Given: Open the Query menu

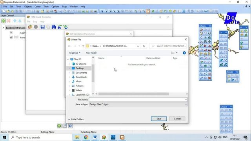Looking at the screenshot, I should [38, 7].
